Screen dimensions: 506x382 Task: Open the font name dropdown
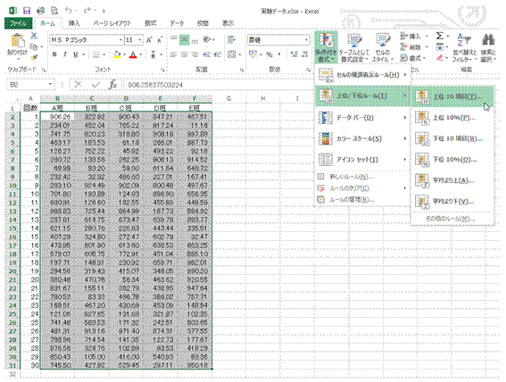point(121,40)
